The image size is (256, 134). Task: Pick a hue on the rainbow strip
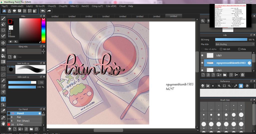click(43, 30)
